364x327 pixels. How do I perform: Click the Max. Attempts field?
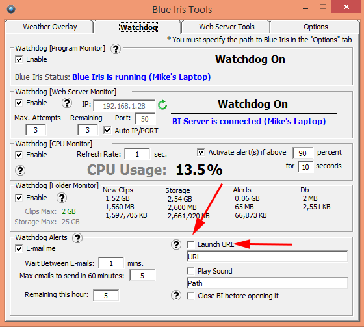[36, 130]
